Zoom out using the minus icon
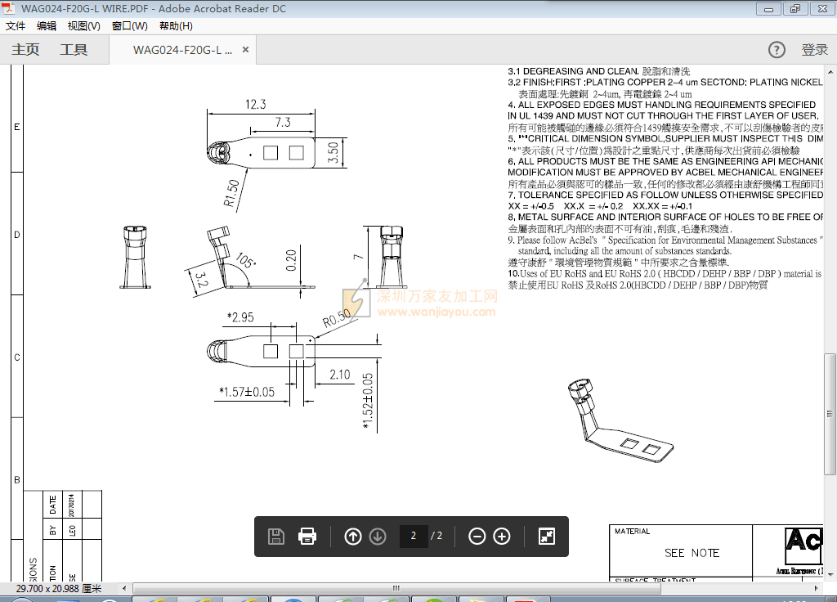The image size is (837, 602). point(477,537)
